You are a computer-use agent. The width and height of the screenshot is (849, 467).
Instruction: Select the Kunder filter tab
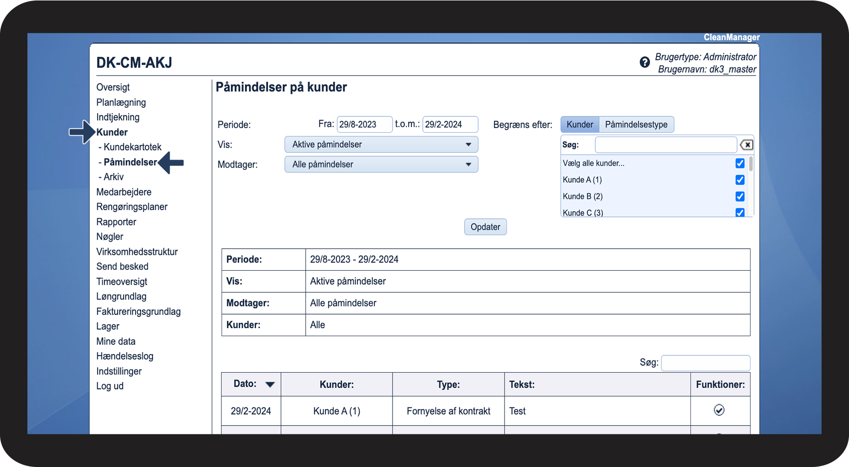point(579,125)
